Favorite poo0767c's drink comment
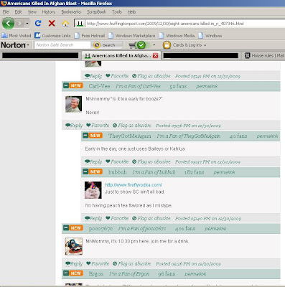The height and width of the screenshot is (287, 285). (x=98, y=263)
